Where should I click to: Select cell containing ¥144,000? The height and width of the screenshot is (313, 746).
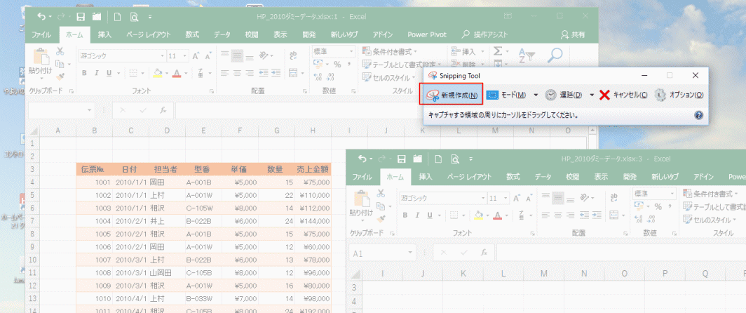[x=313, y=220]
